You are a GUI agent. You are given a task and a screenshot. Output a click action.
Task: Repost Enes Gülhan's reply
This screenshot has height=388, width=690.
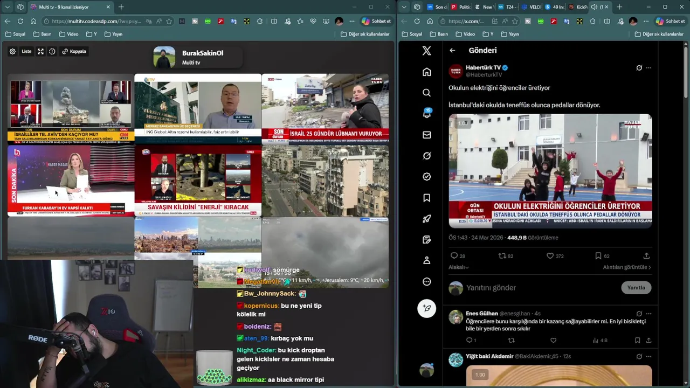pyautogui.click(x=512, y=341)
